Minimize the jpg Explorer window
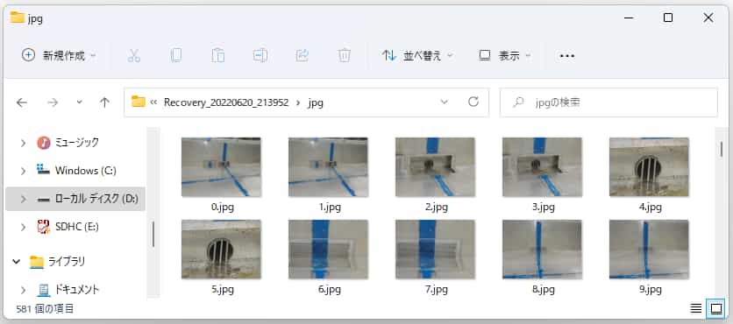 pos(629,18)
